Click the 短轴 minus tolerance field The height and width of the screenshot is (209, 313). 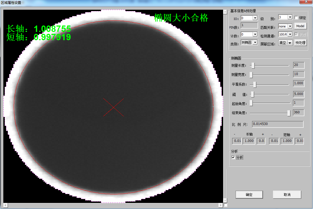point(274,141)
